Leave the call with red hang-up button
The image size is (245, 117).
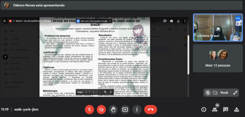[x=151, y=110]
